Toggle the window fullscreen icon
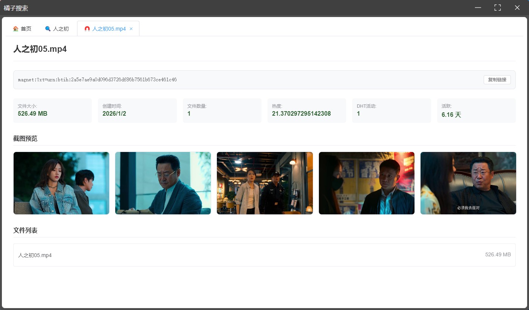 (x=498, y=8)
